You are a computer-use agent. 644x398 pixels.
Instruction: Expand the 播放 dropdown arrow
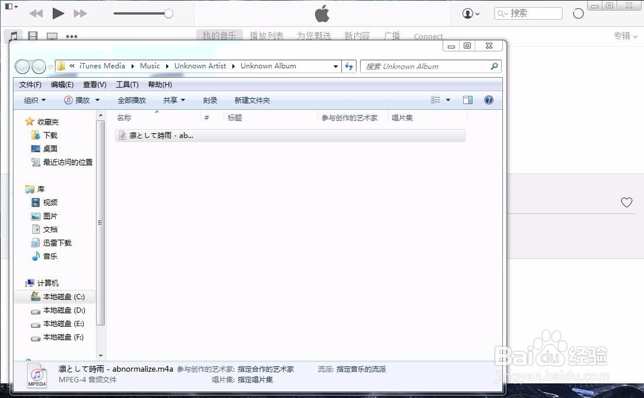point(97,100)
